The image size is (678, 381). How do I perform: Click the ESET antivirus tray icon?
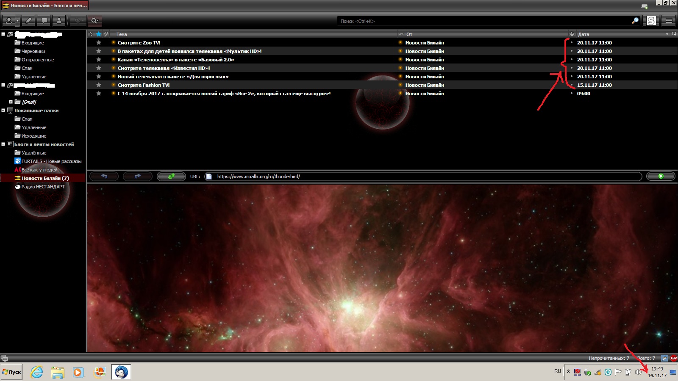pos(608,372)
